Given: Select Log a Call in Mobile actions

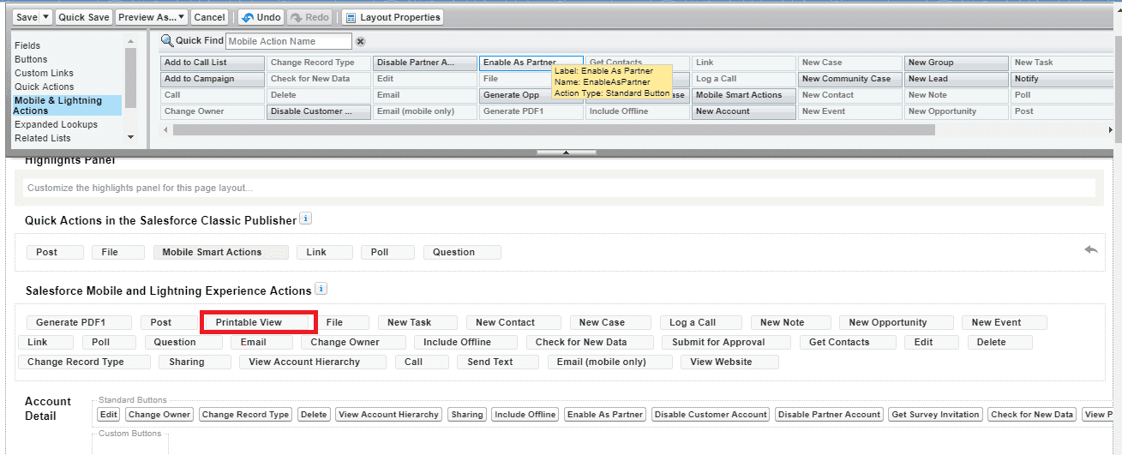Looking at the screenshot, I should (x=700, y=322).
